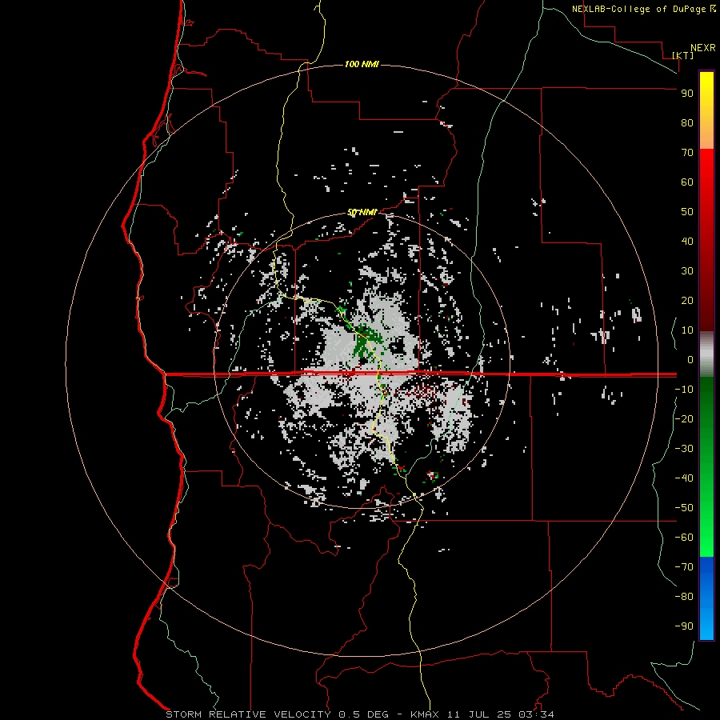Click the yellow top segment of the velocity colorbar
720x720 pixels.
click(706, 110)
